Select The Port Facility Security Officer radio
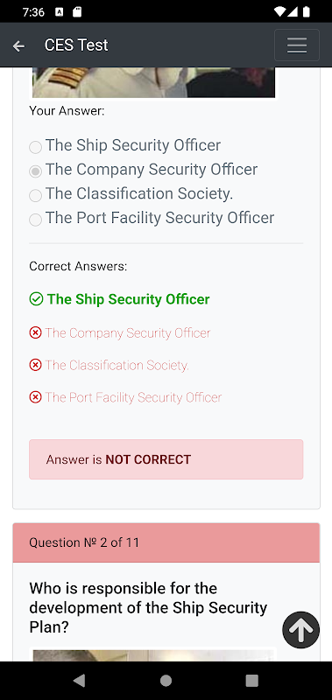Viewport: 332px width, 700px height. coord(35,220)
